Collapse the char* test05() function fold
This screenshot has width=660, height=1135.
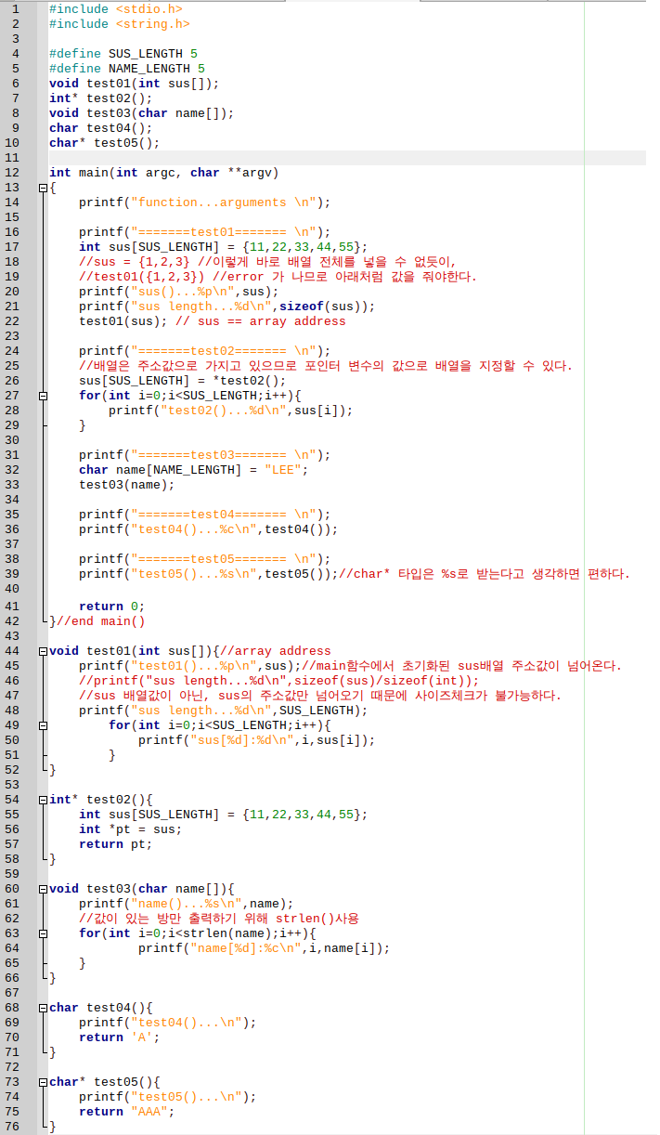pos(43,1082)
